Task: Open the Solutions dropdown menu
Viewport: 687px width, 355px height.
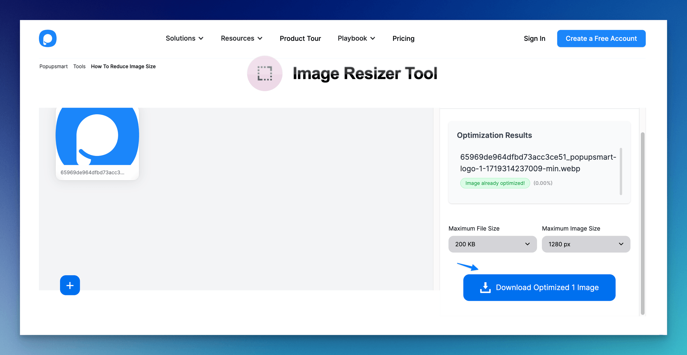Action: tap(184, 39)
